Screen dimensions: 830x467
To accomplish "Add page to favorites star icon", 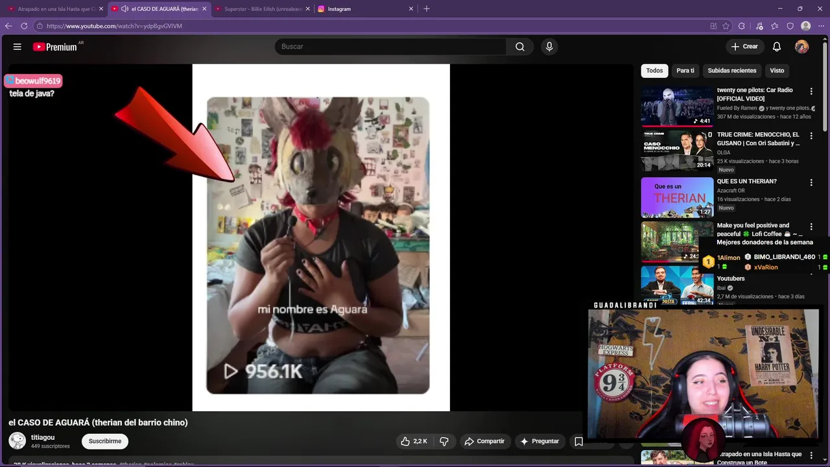I will pyautogui.click(x=726, y=26).
